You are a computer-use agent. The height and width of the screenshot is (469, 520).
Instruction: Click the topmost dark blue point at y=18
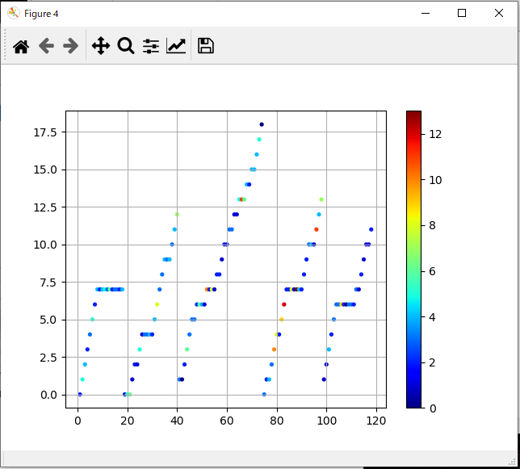point(262,124)
